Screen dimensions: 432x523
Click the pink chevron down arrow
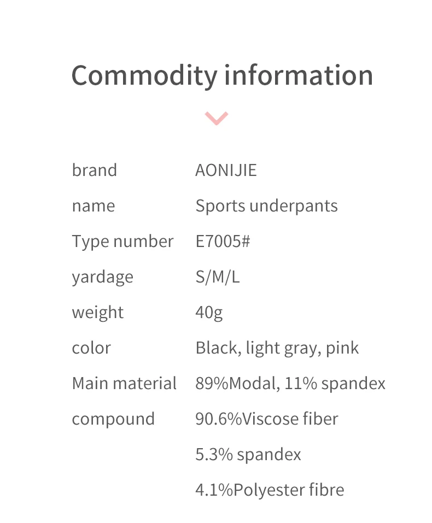pyautogui.click(x=216, y=117)
